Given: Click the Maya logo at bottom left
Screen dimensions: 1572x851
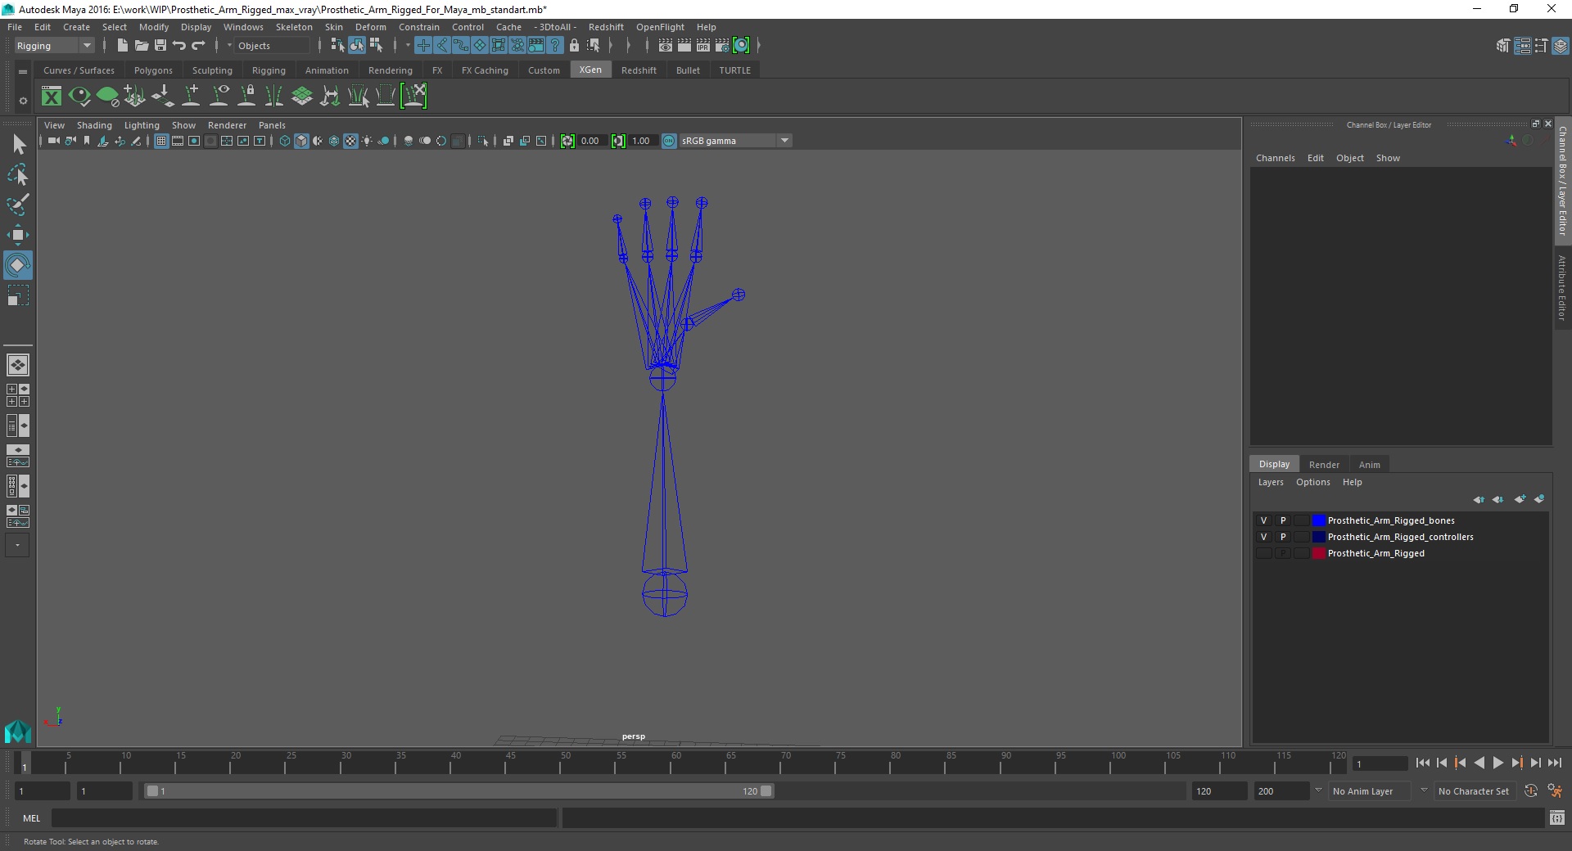Looking at the screenshot, I should pos(18,731).
